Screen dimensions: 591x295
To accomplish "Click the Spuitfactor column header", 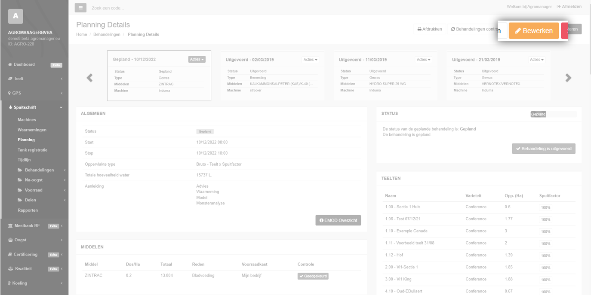I will tap(550, 196).
